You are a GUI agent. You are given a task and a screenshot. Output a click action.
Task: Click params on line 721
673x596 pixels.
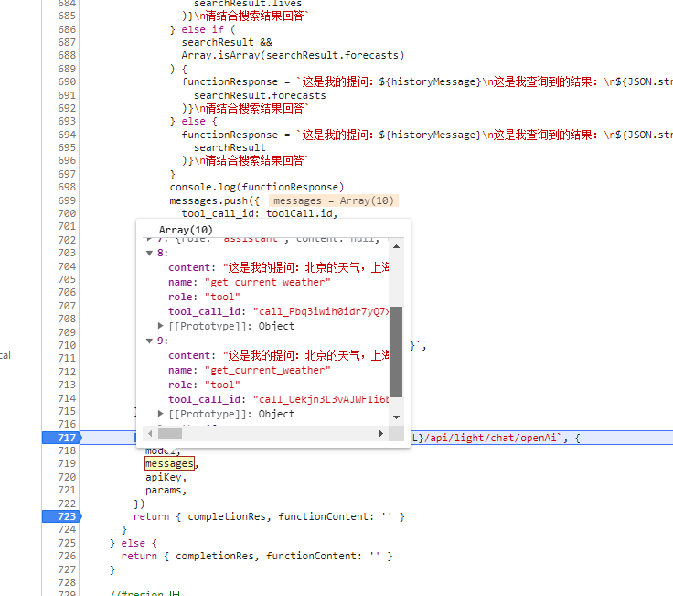coord(163,491)
